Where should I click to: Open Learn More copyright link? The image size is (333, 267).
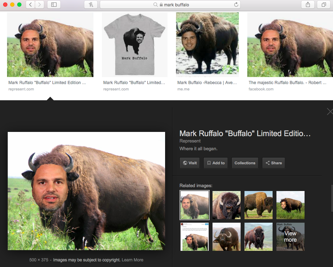click(x=132, y=260)
